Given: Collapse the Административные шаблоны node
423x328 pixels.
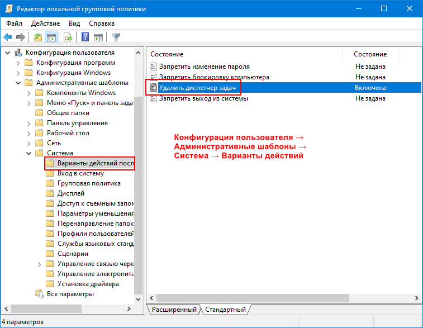Looking at the screenshot, I should pos(18,83).
